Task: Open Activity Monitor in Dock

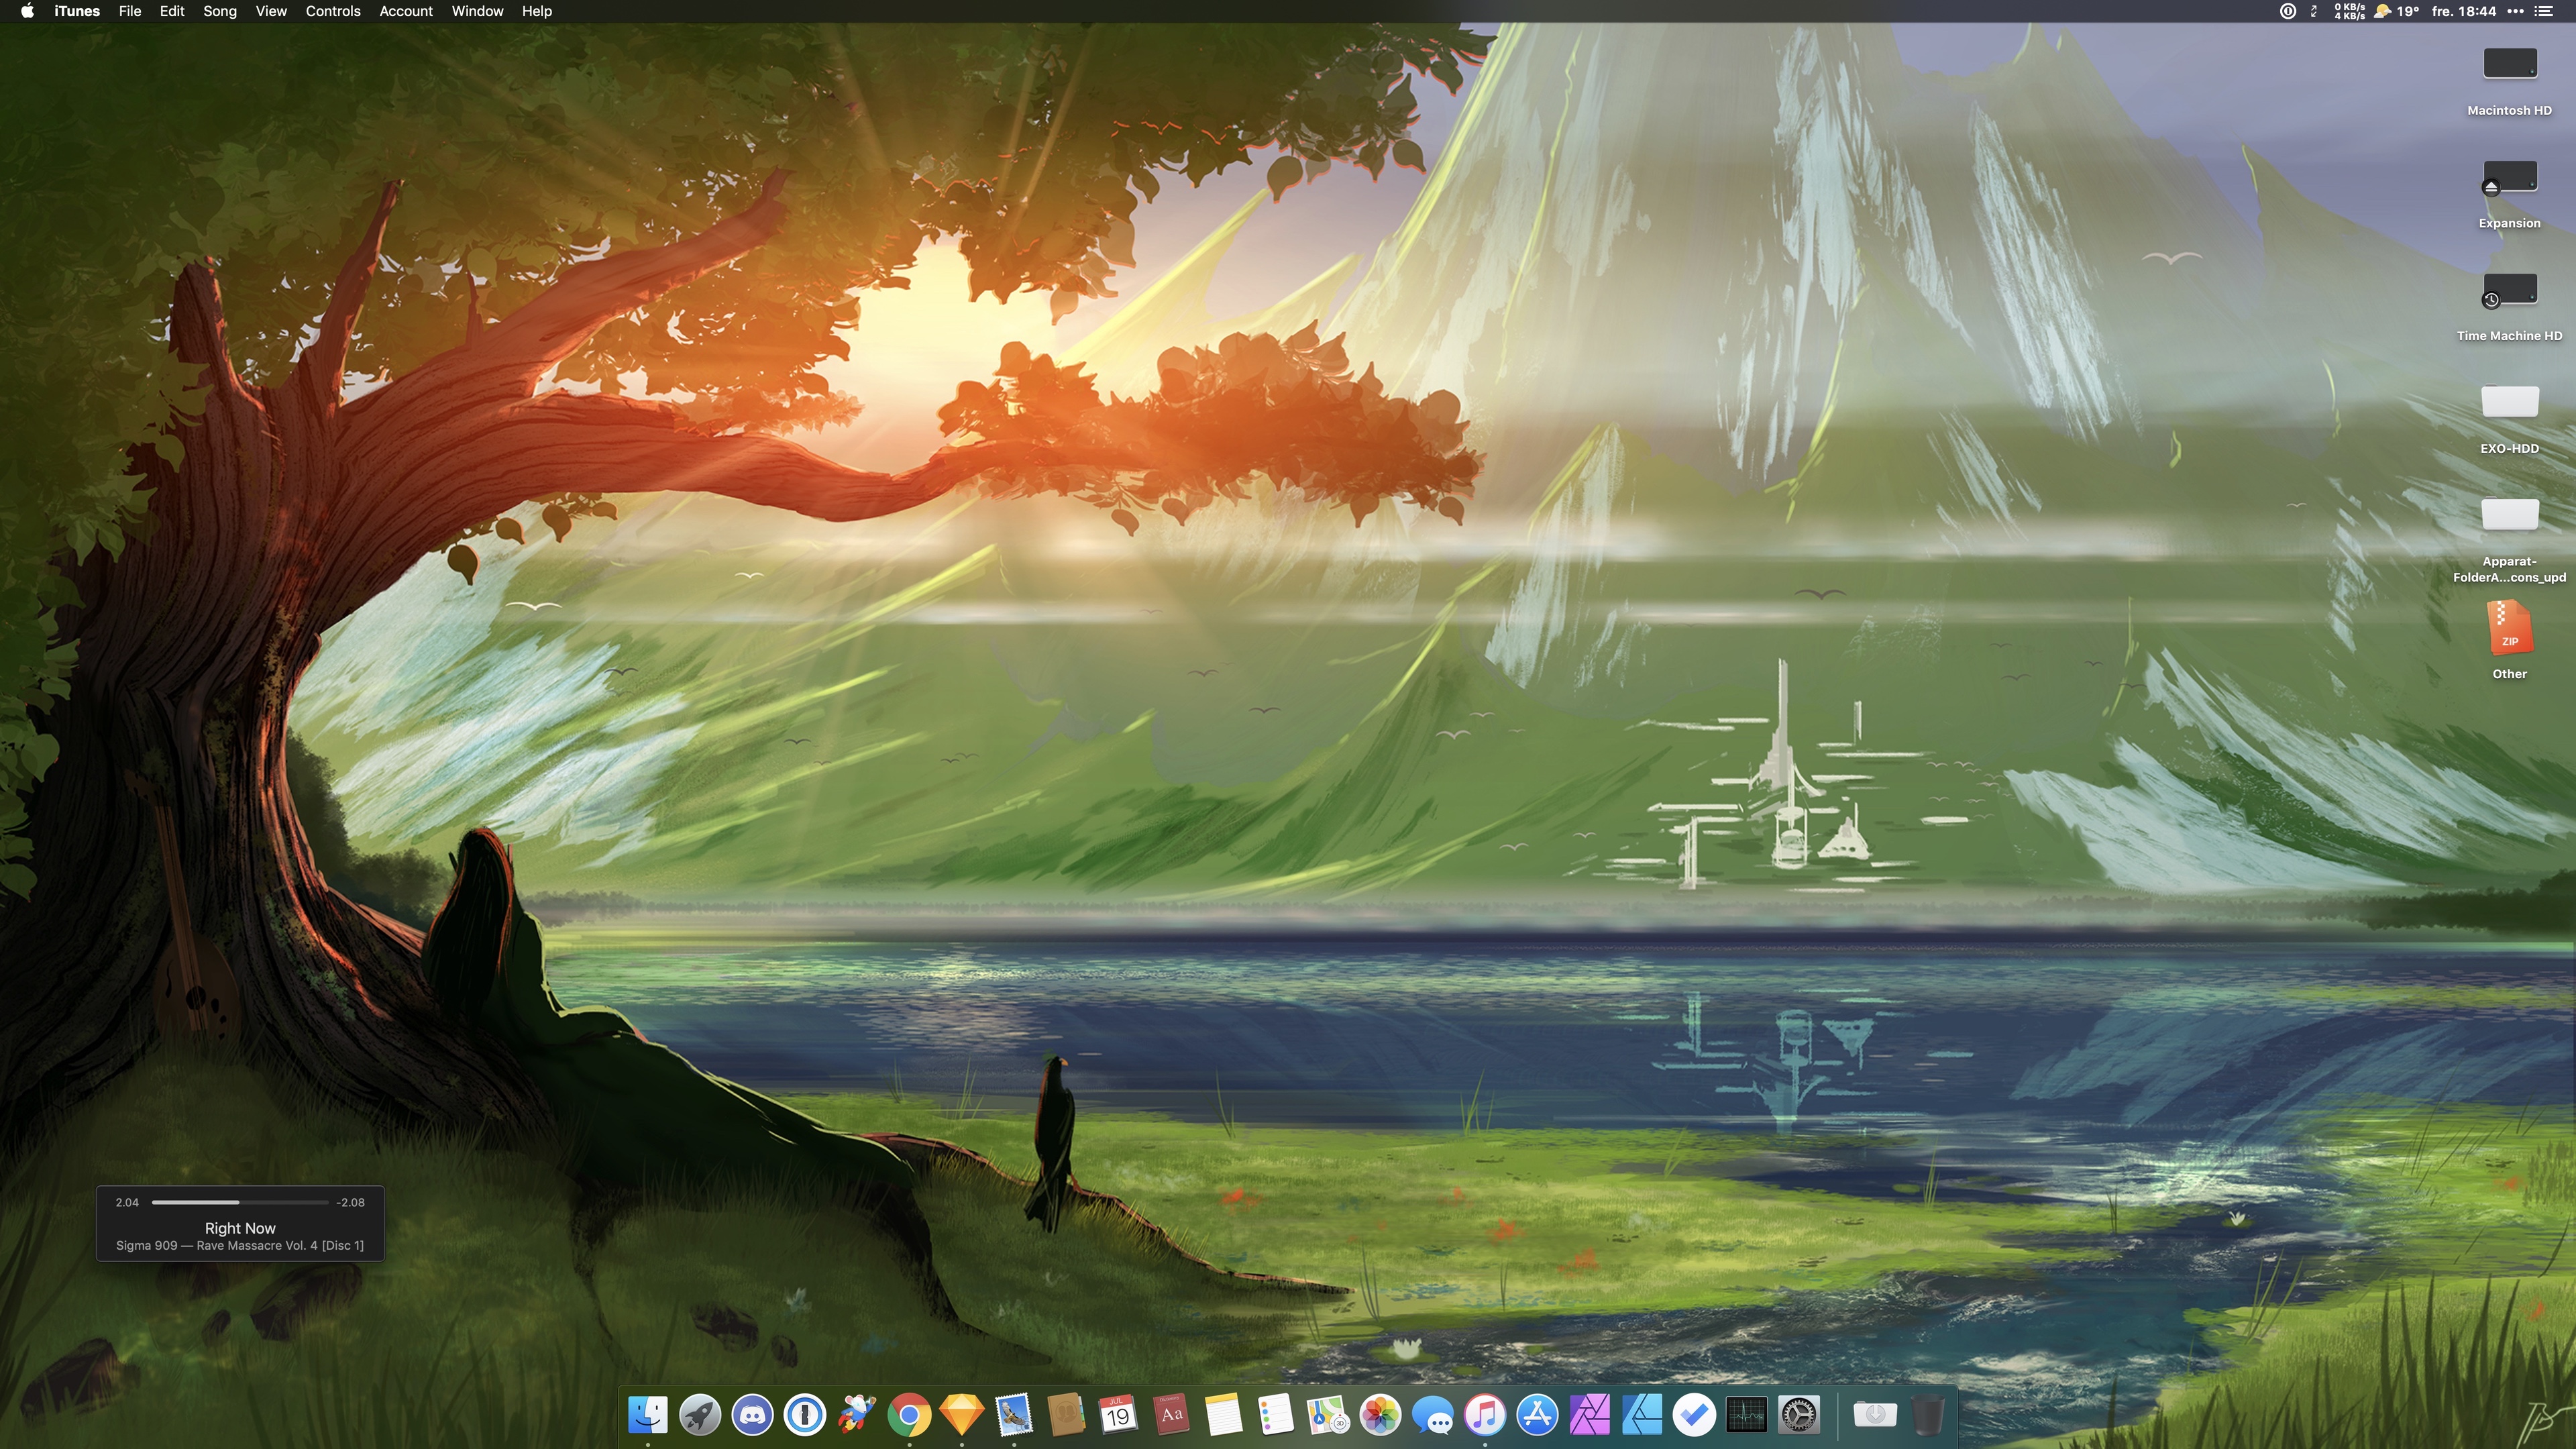Action: point(1747,1415)
